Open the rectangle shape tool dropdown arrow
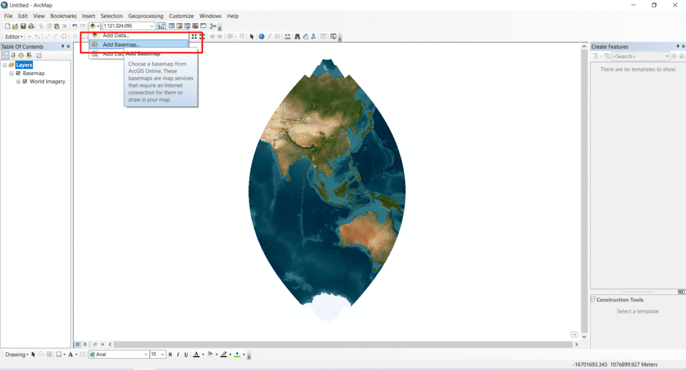 pyautogui.click(x=64, y=354)
